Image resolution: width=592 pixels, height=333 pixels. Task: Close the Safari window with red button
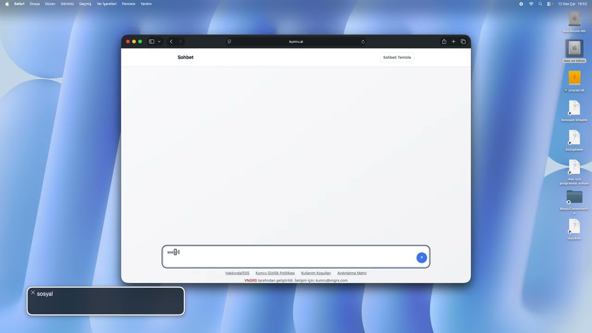(x=128, y=42)
